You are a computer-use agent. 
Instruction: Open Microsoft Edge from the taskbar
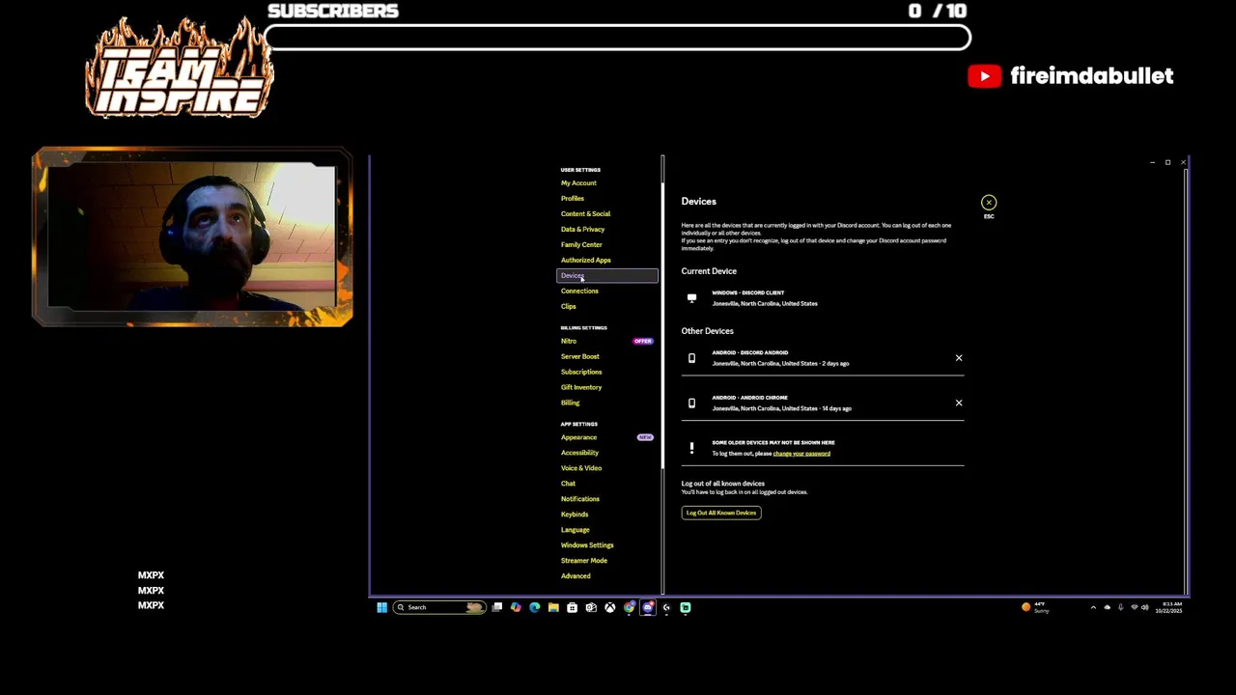click(535, 607)
